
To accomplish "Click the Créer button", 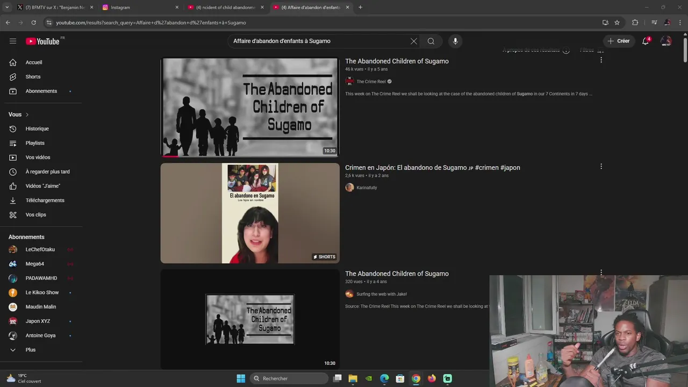I will click(x=619, y=41).
